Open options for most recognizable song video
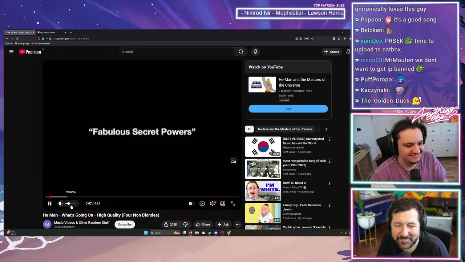 [329, 161]
